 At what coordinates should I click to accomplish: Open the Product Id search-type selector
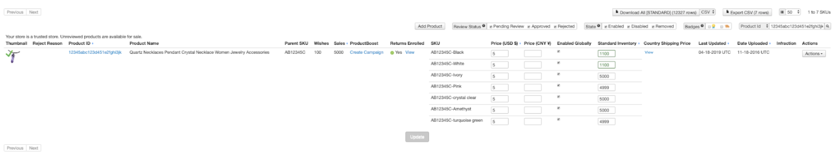pyautogui.click(x=754, y=26)
